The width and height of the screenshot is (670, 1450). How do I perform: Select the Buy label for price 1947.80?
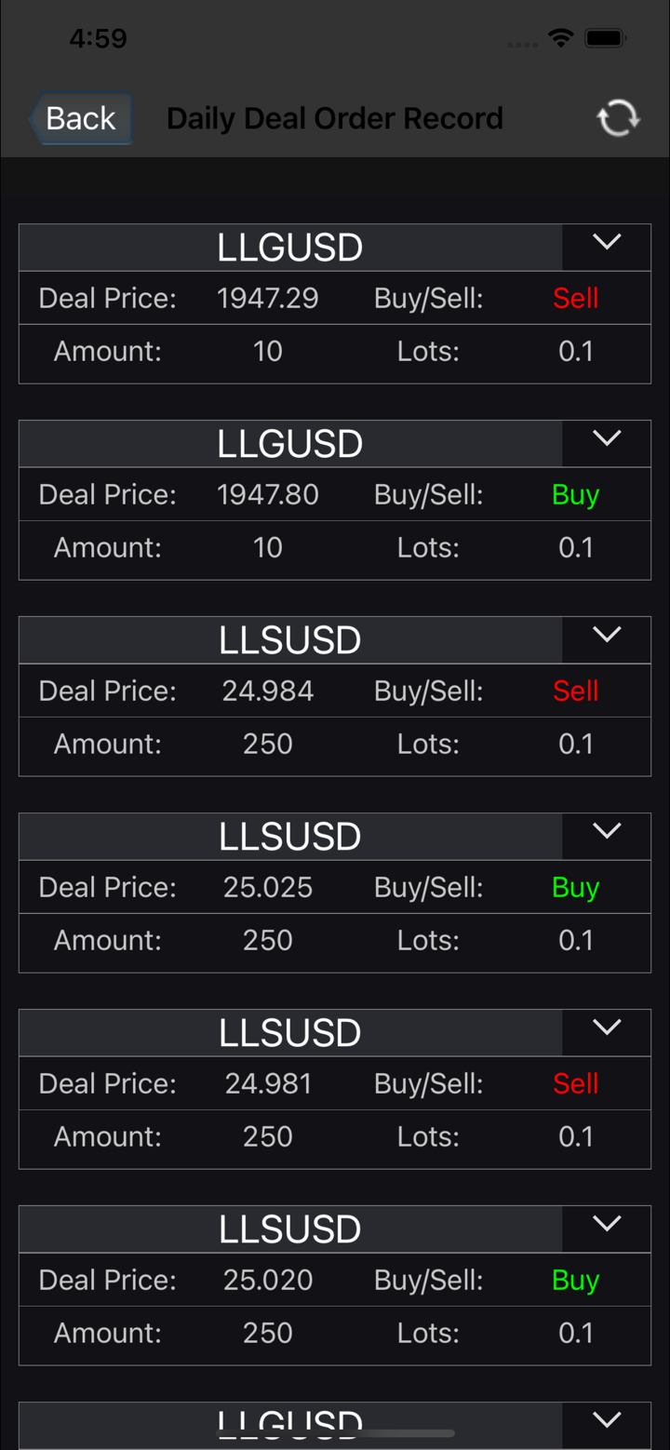(x=575, y=495)
